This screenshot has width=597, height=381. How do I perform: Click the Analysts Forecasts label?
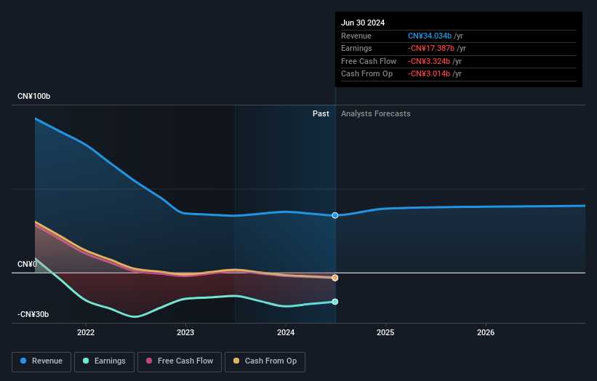[x=376, y=114]
